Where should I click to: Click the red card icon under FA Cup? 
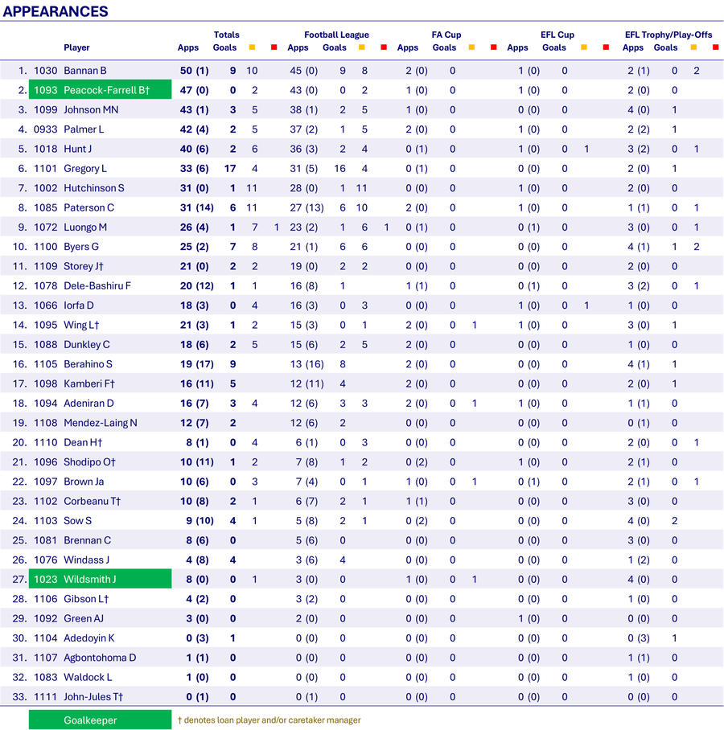[494, 47]
